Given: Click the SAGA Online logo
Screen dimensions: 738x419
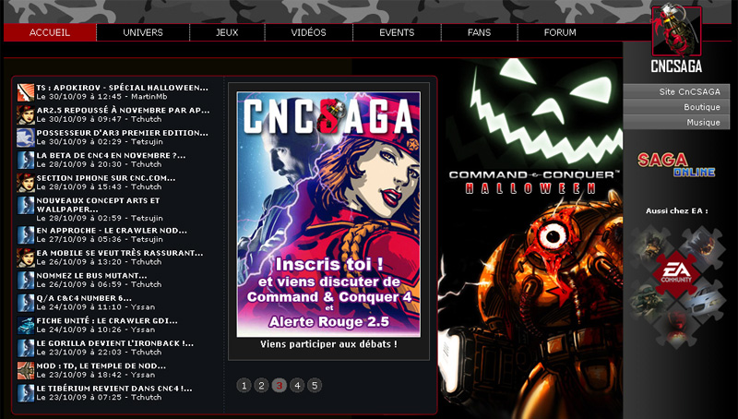Looking at the screenshot, I should click(x=676, y=164).
